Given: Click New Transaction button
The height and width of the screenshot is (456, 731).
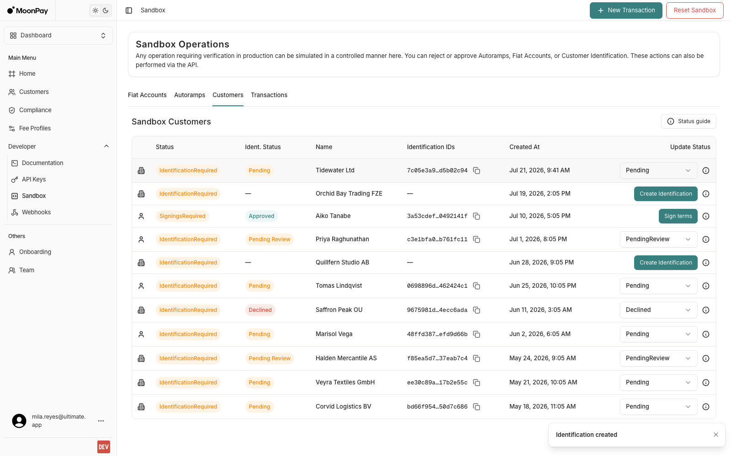Looking at the screenshot, I should pyautogui.click(x=626, y=10).
